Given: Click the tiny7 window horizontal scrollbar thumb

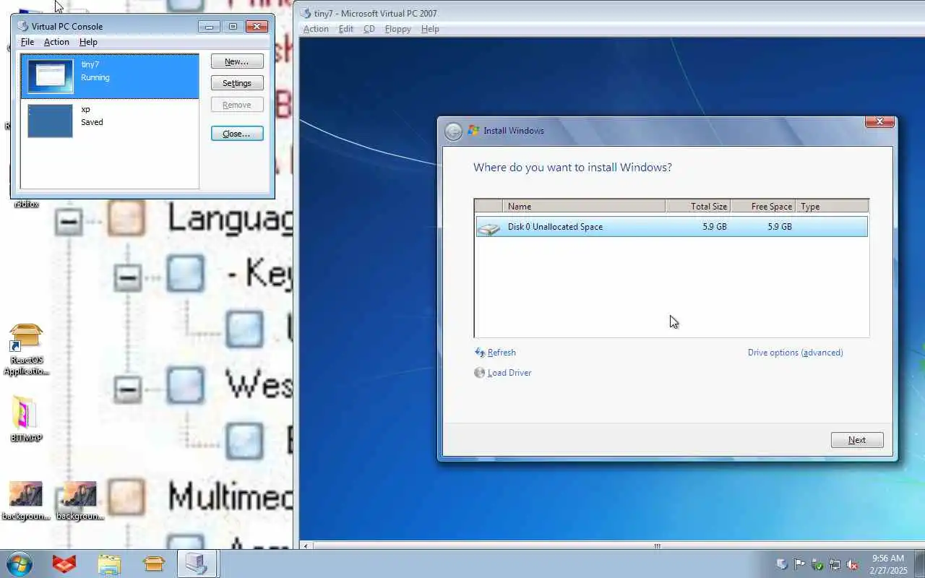Looking at the screenshot, I should tap(657, 546).
